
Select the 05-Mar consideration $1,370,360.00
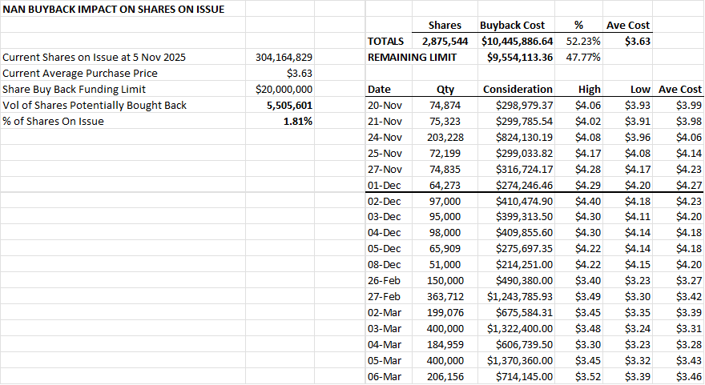pos(519,362)
